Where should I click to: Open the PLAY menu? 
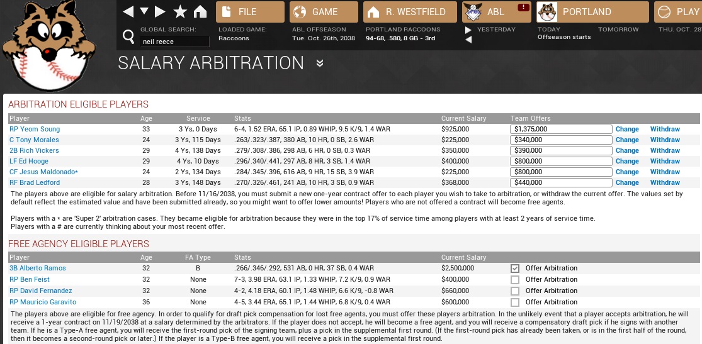coord(678,12)
